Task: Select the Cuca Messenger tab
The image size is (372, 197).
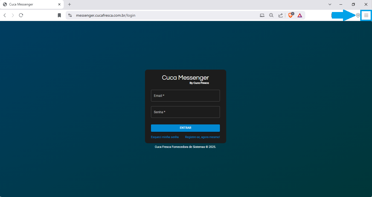Action: (32, 4)
